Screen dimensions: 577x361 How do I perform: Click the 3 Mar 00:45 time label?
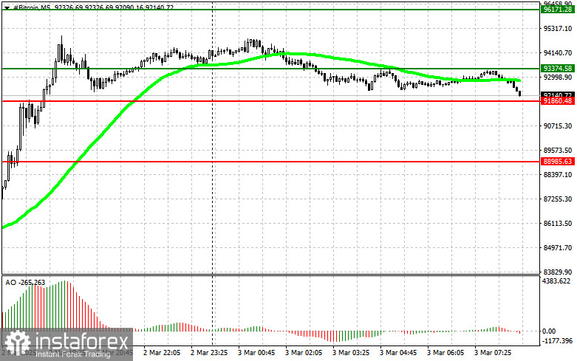coord(256,353)
